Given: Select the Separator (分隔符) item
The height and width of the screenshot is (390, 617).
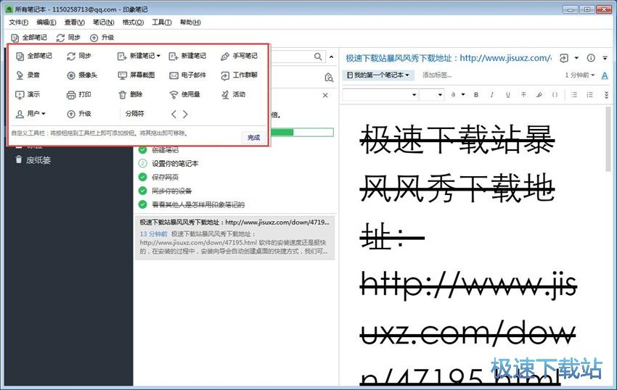Looking at the screenshot, I should click(134, 114).
